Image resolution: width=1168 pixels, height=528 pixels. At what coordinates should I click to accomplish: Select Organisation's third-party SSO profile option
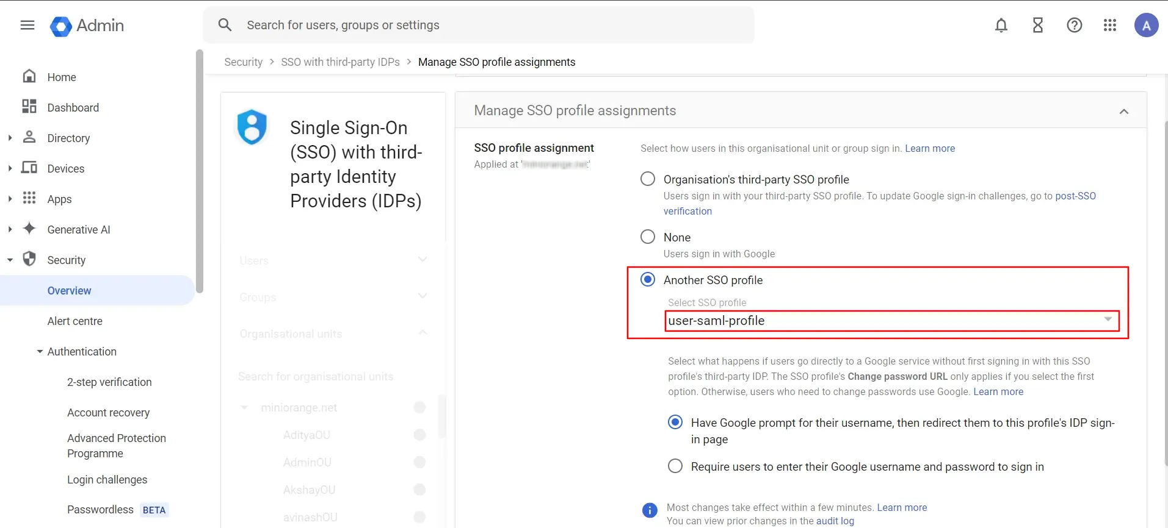(648, 179)
